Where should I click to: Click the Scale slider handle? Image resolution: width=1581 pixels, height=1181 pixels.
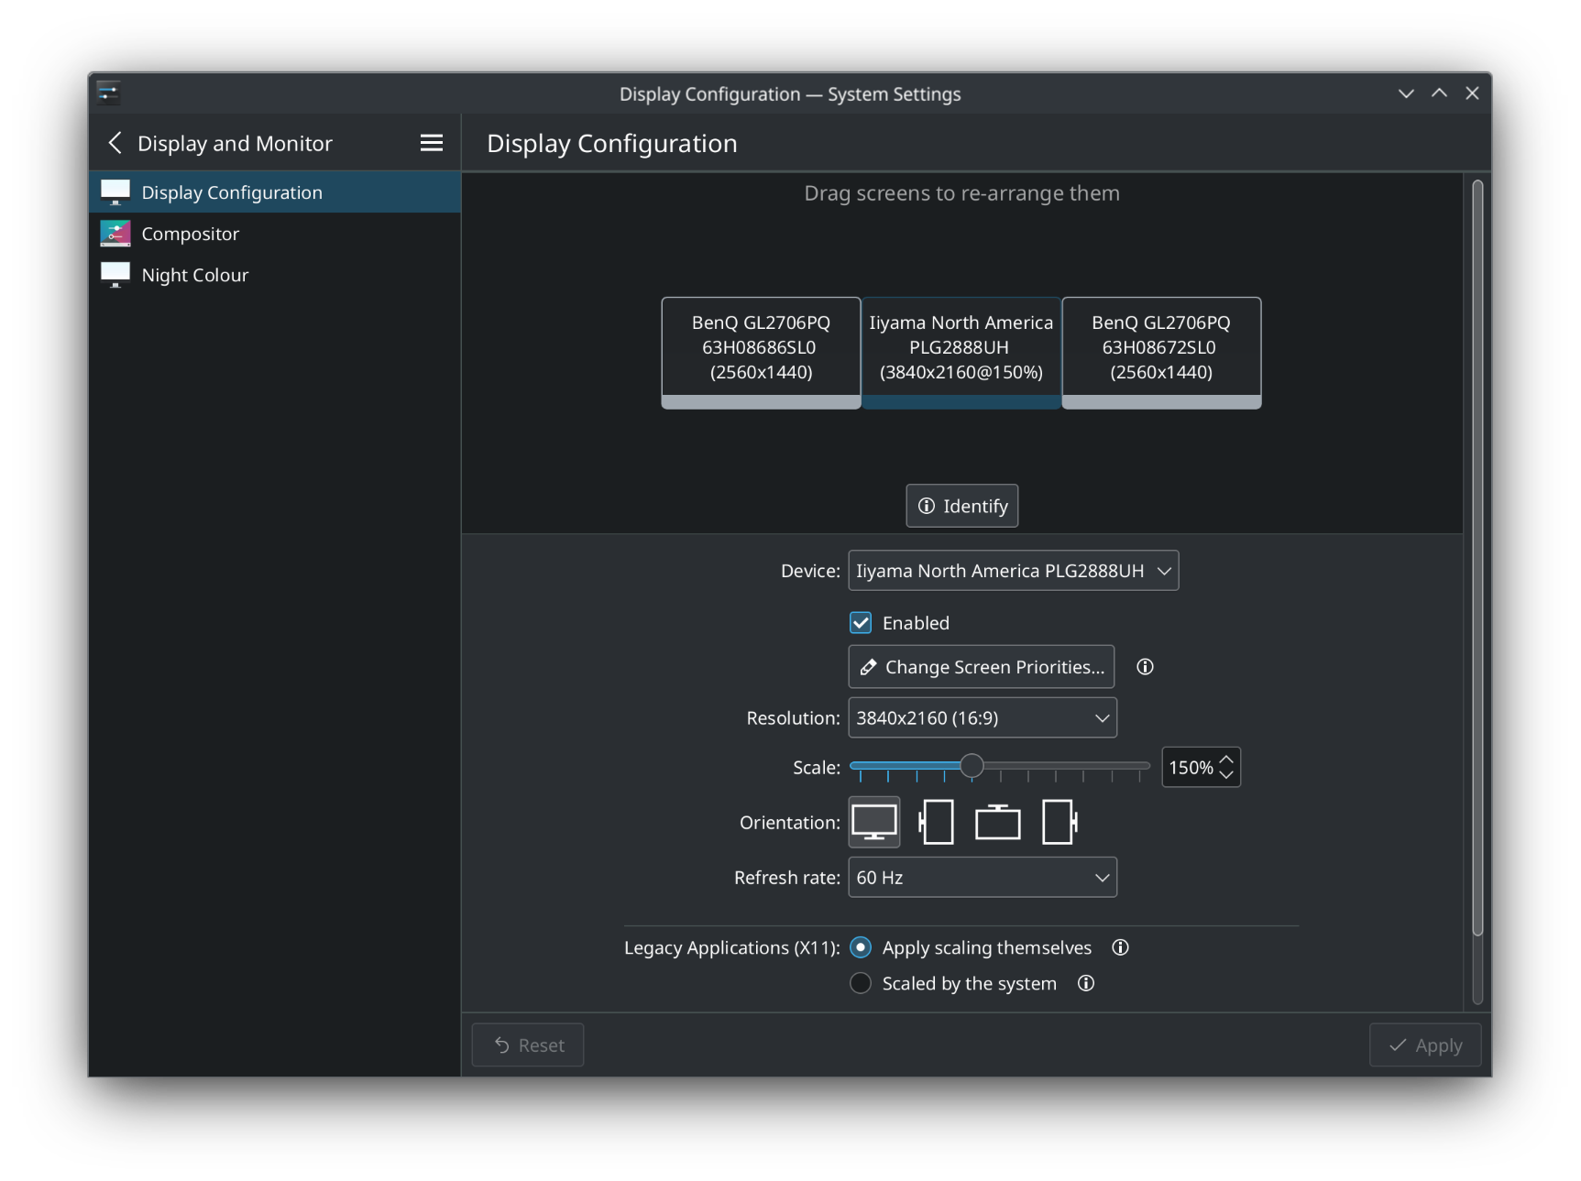coord(972,766)
